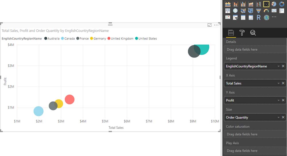Click United States teal legend marker

click(x=137, y=39)
